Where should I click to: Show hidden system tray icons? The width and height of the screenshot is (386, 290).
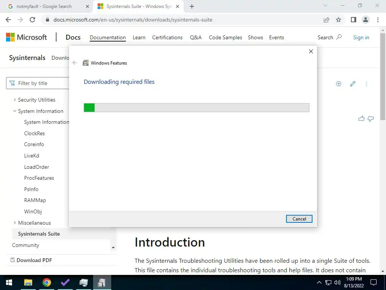click(319, 282)
